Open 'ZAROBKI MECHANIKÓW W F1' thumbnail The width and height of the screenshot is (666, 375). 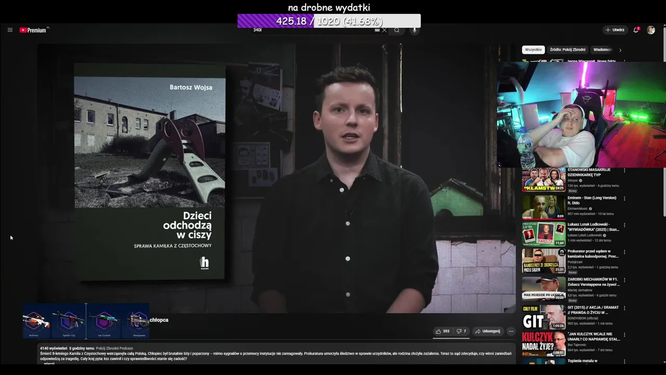[x=544, y=289]
